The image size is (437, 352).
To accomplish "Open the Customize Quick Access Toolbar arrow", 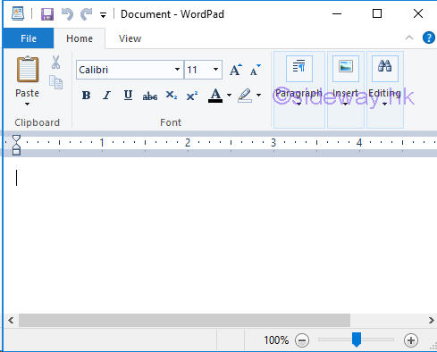I will (x=103, y=15).
